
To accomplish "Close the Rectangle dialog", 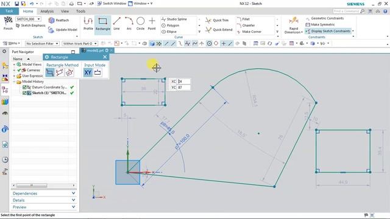I will (105, 57).
